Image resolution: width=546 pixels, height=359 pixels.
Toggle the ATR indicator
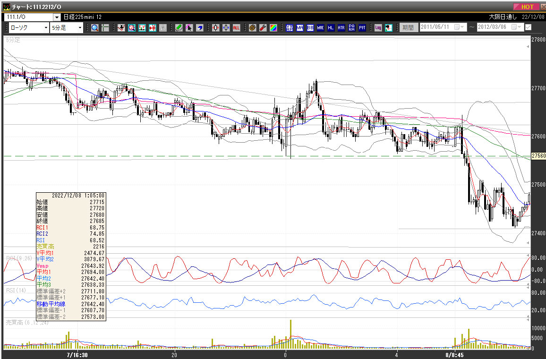coord(341,27)
